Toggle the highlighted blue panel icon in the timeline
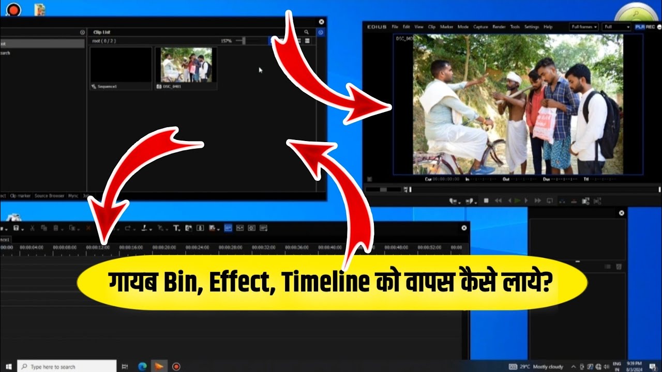 tap(228, 228)
